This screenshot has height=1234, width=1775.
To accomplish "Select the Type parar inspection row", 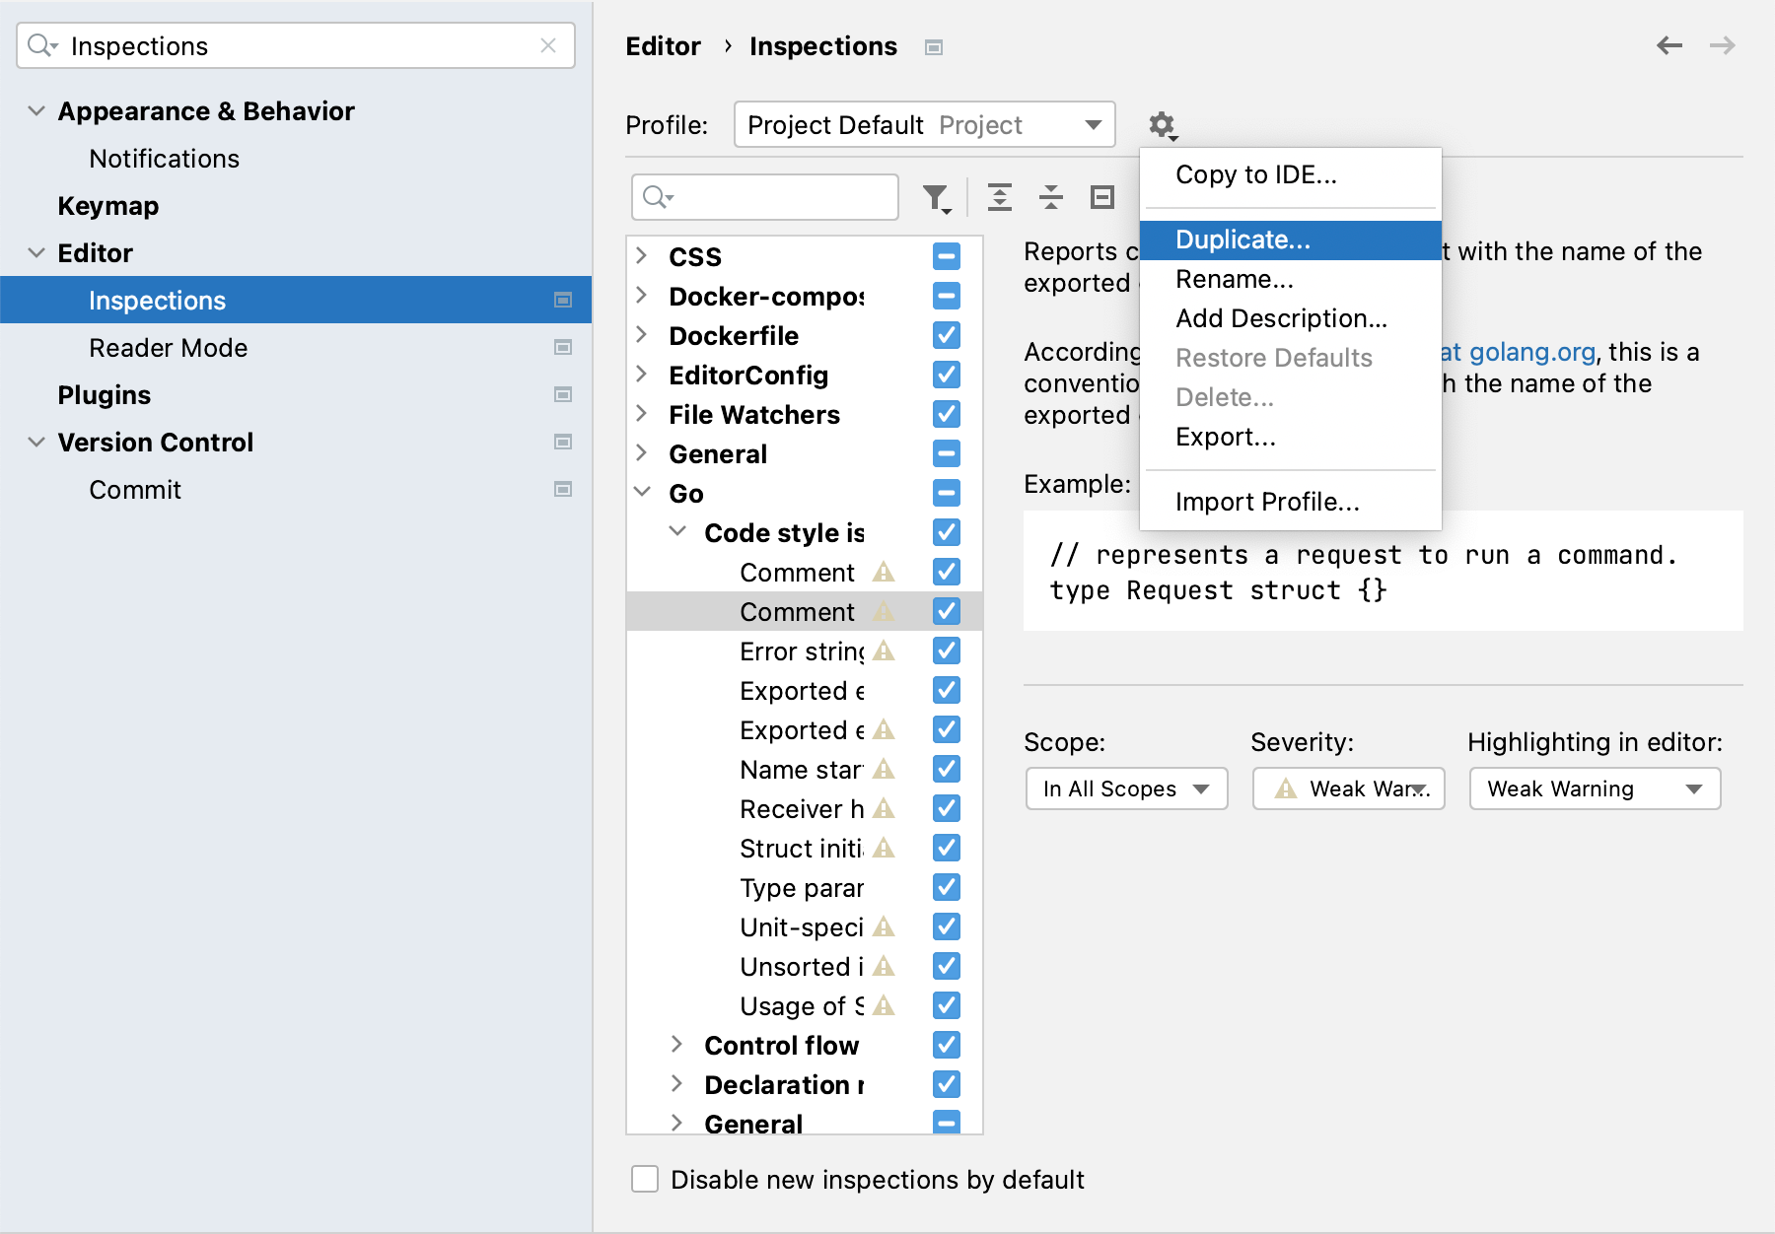I will pyautogui.click(x=804, y=887).
